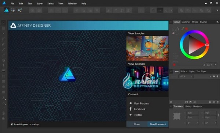The height and width of the screenshot is (133, 220).
Task: Play the View Tutorials video thumbnail
Action: click(x=147, y=79)
